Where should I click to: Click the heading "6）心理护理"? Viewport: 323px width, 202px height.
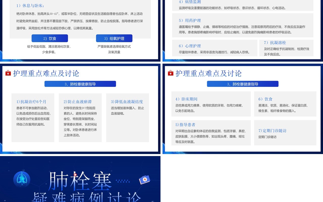pos(190,46)
